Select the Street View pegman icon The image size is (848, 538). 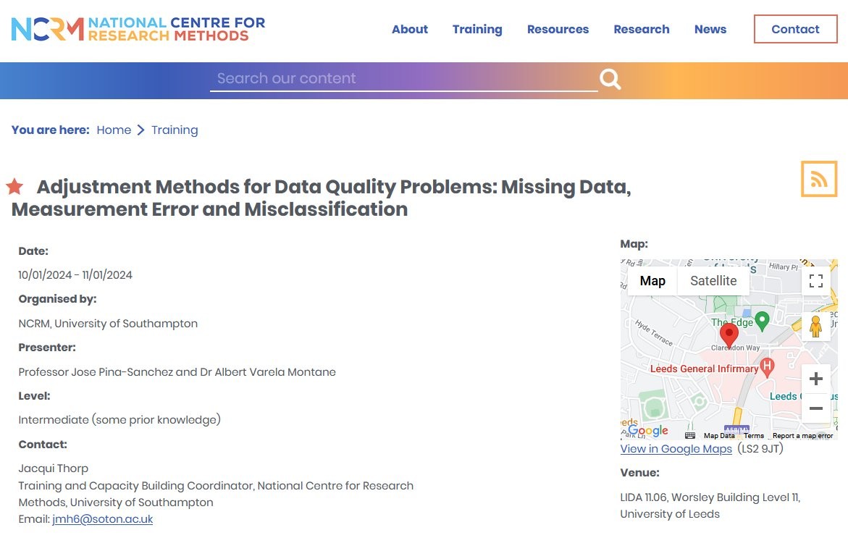point(815,326)
